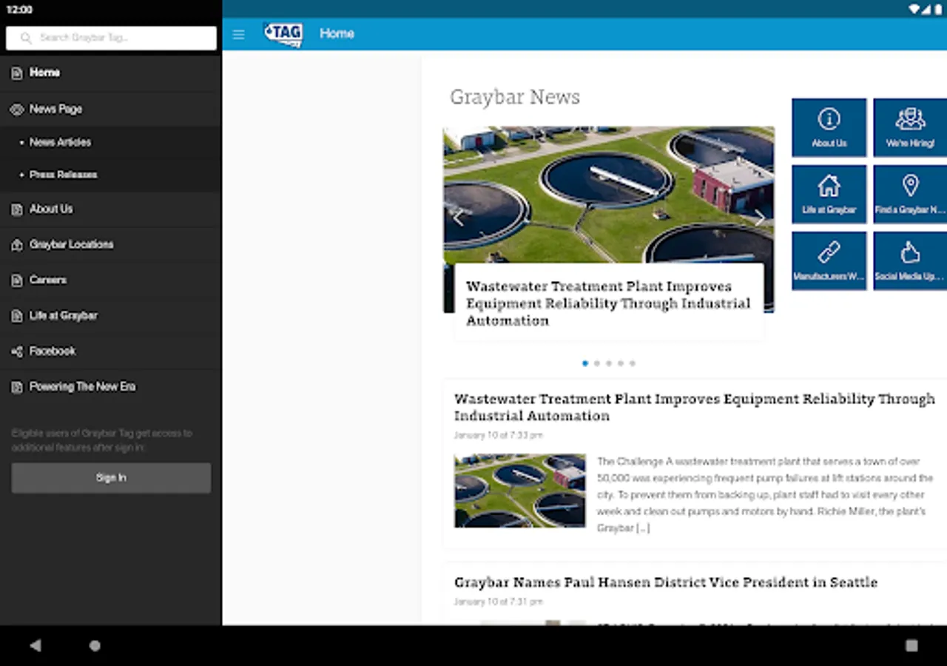Show the previous carousel slide
947x666 pixels.
tap(458, 218)
